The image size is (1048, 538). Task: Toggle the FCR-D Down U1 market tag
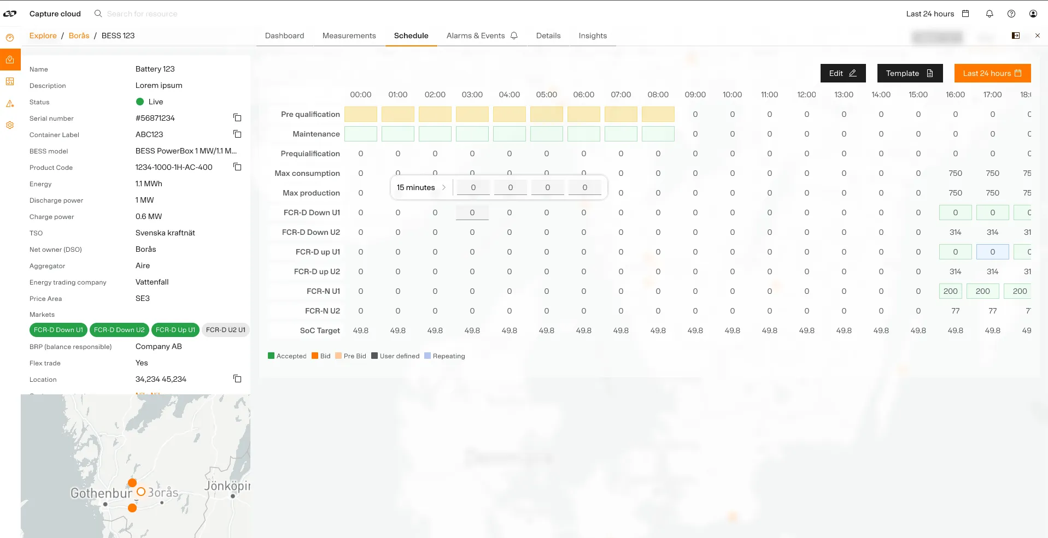tap(58, 330)
